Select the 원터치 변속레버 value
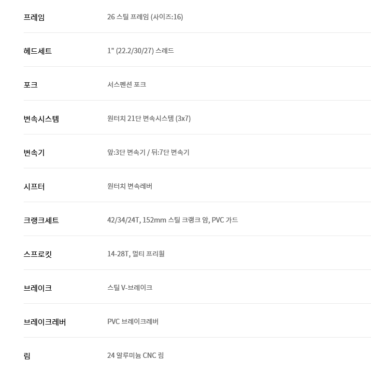This screenshot has width=371, height=370. click(x=130, y=186)
